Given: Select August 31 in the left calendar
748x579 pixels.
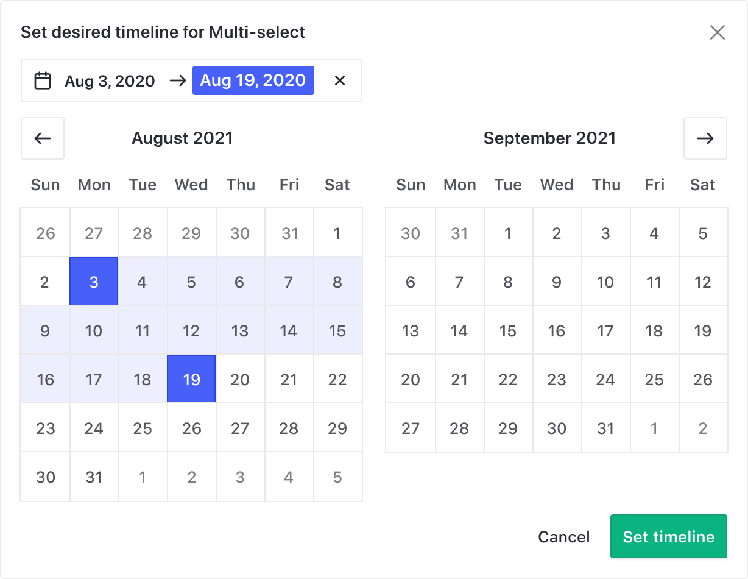Looking at the screenshot, I should pyautogui.click(x=94, y=477).
